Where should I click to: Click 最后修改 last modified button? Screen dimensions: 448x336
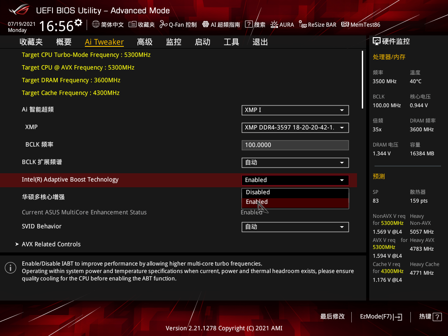pos(332,317)
